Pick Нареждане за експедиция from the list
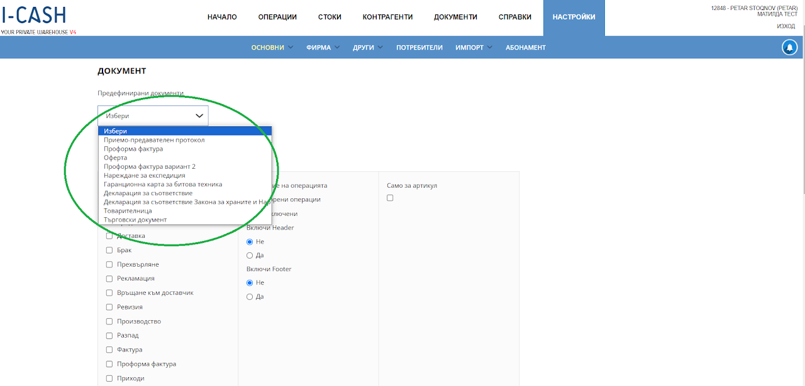805x386 pixels. 185,176
